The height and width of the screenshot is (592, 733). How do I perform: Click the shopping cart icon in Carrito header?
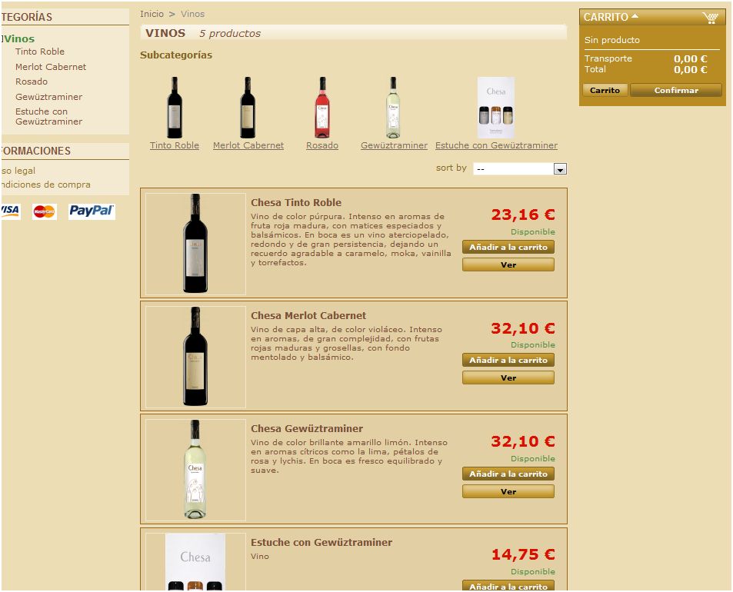[710, 18]
